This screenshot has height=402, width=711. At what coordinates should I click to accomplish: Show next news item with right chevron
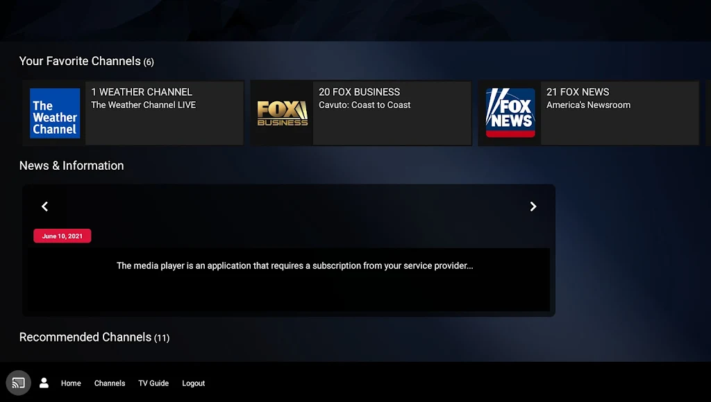[x=533, y=207]
